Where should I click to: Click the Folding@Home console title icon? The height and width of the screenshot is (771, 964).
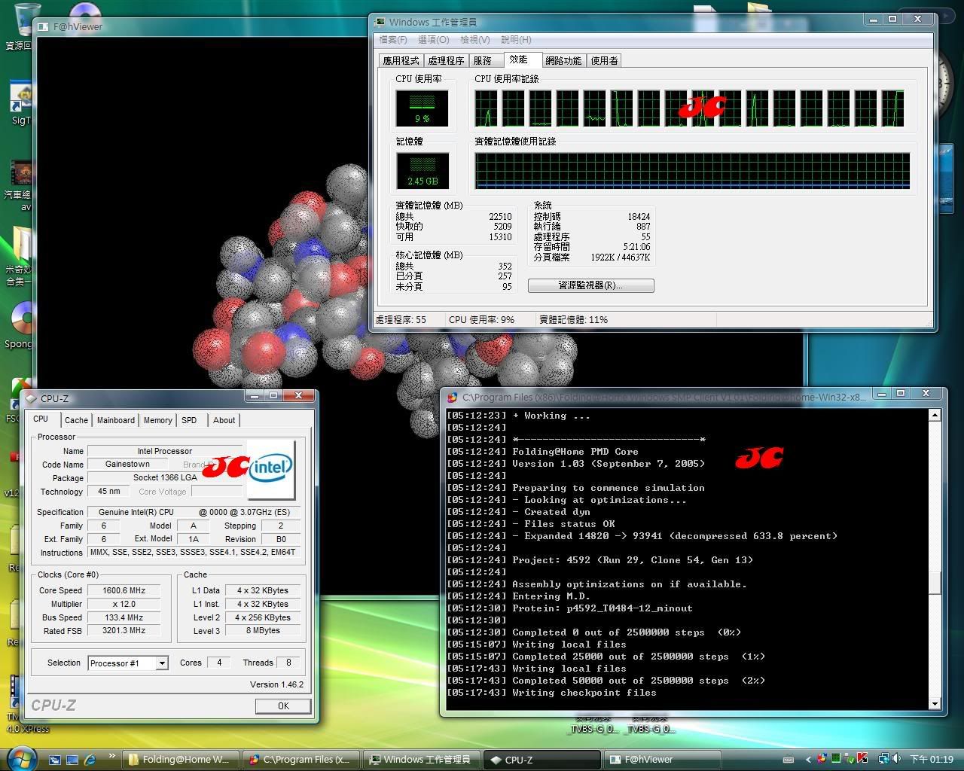tap(452, 397)
